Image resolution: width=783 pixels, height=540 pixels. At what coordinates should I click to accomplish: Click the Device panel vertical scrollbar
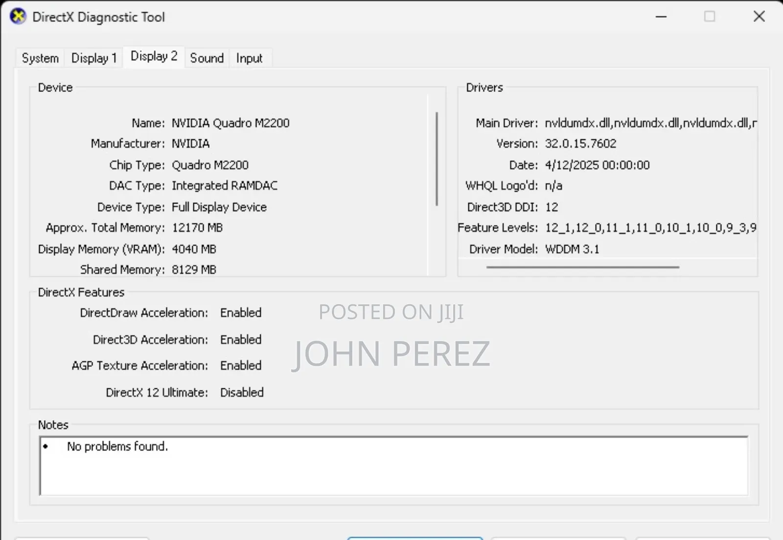click(437, 159)
